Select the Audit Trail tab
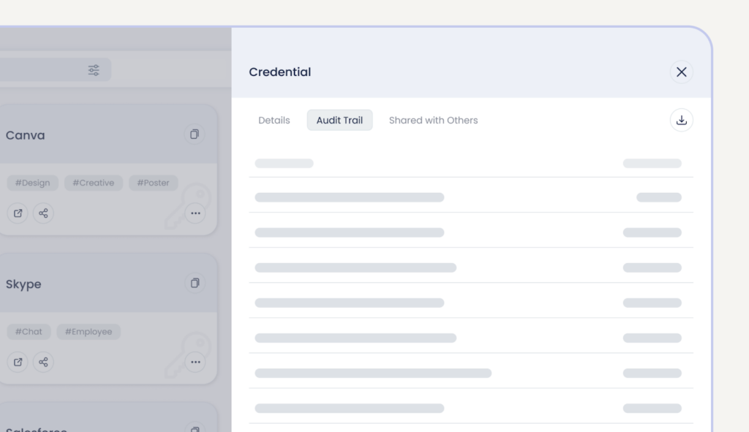 339,121
